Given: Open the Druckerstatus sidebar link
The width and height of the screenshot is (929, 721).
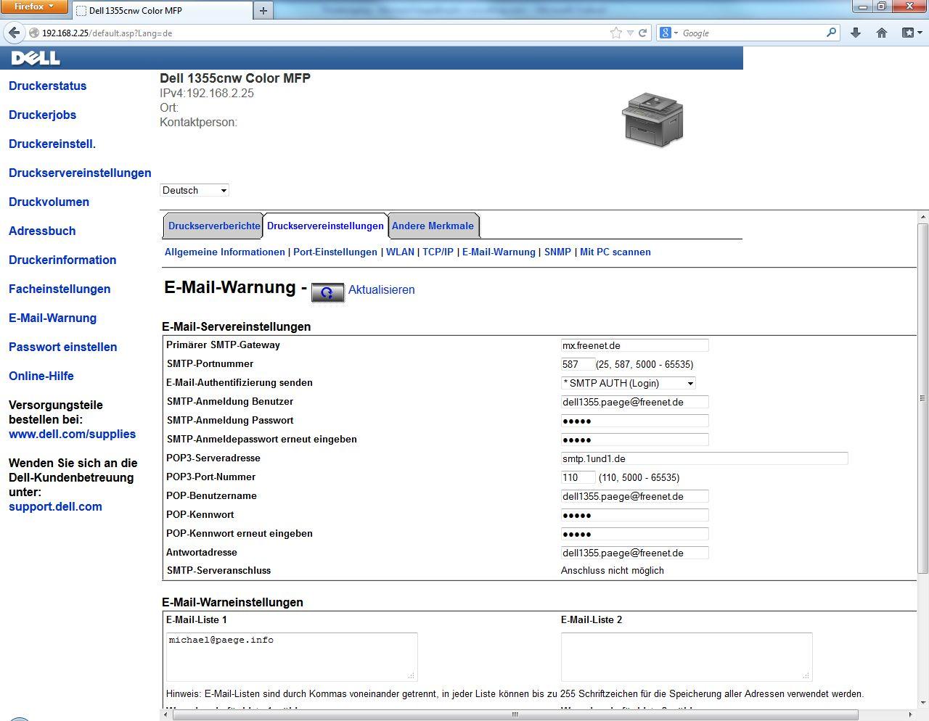Looking at the screenshot, I should point(47,86).
